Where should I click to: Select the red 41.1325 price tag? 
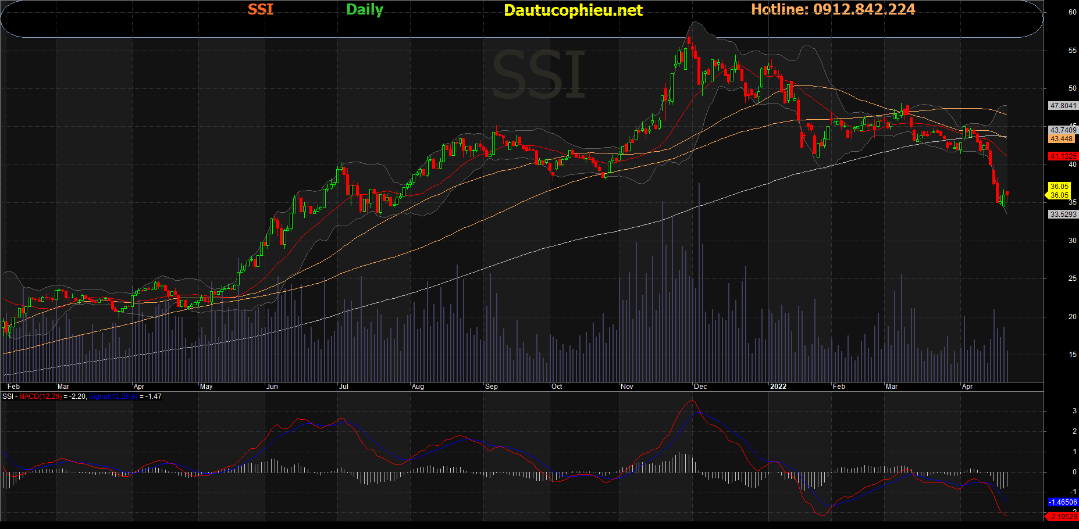(1063, 156)
